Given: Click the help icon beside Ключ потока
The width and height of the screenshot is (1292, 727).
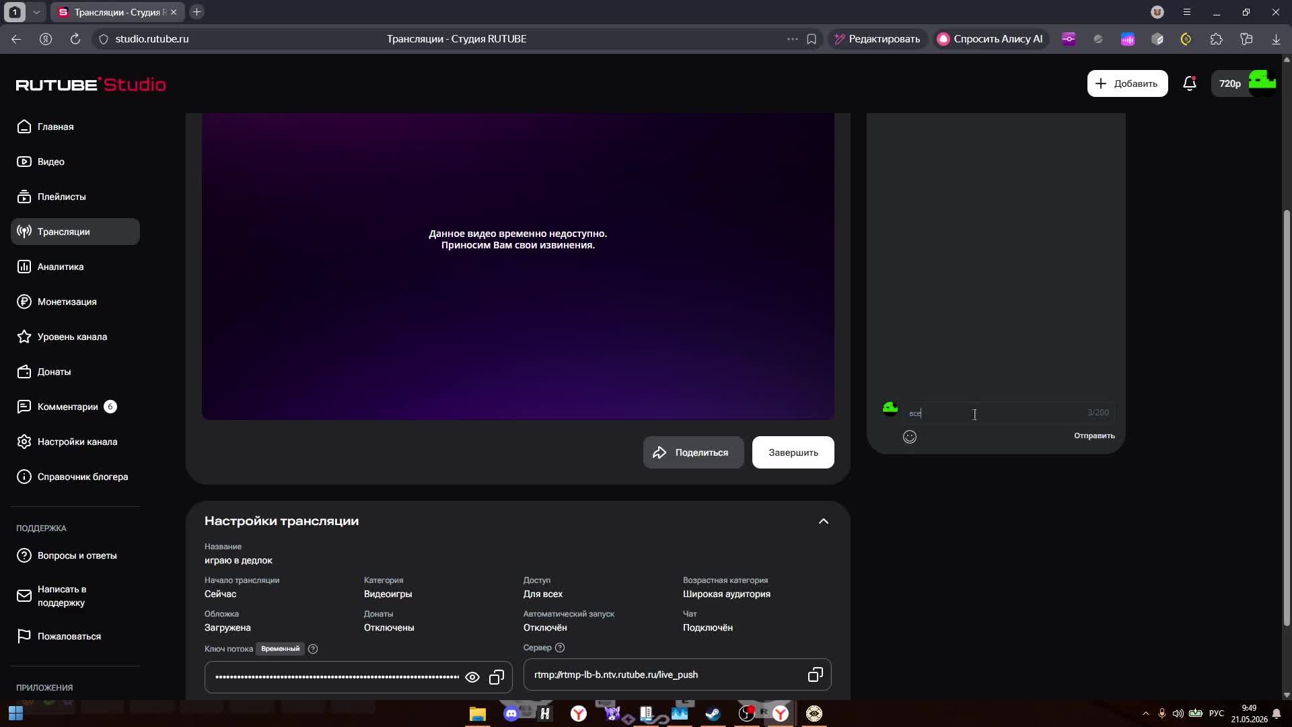Looking at the screenshot, I should pos(313,649).
